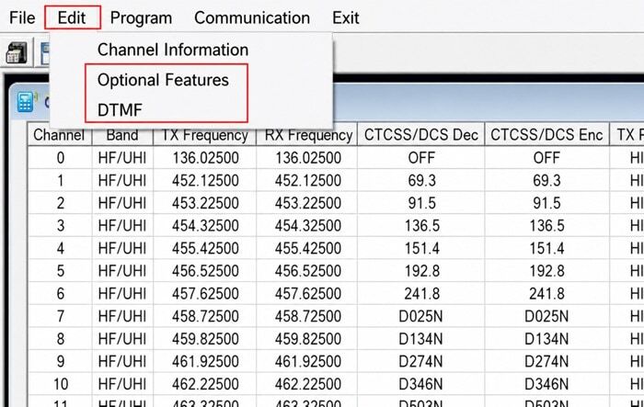Click the CTCSS/DCS Dec column header
This screenshot has height=407, width=644.
tap(421, 135)
